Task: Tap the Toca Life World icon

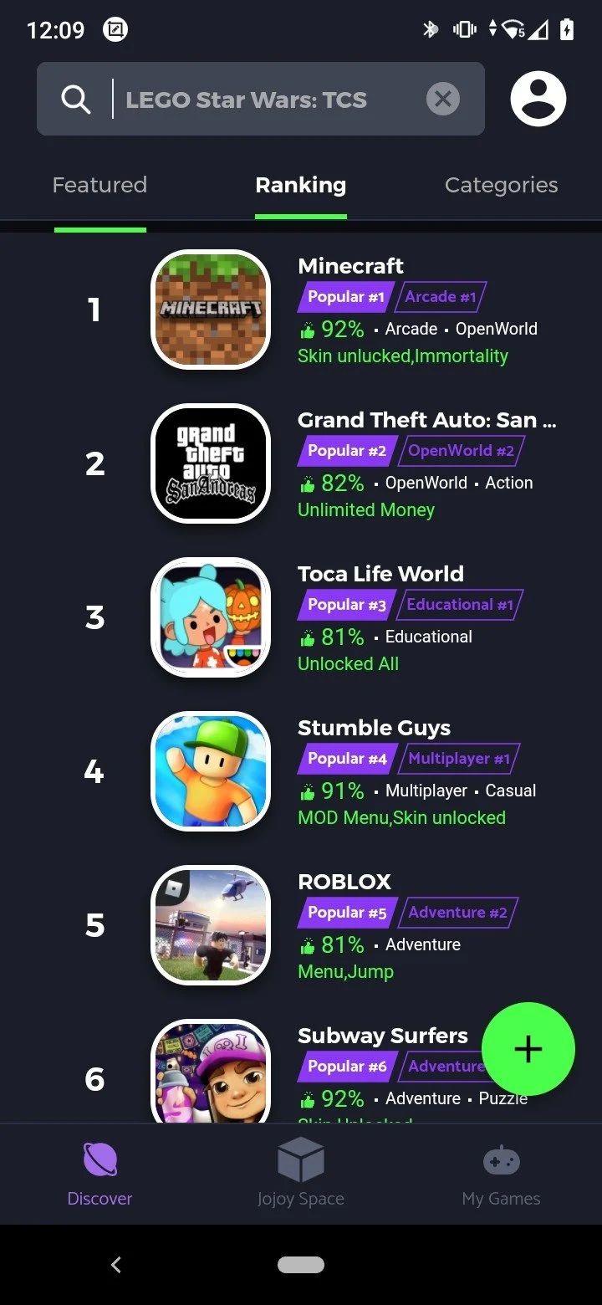Action: (211, 617)
